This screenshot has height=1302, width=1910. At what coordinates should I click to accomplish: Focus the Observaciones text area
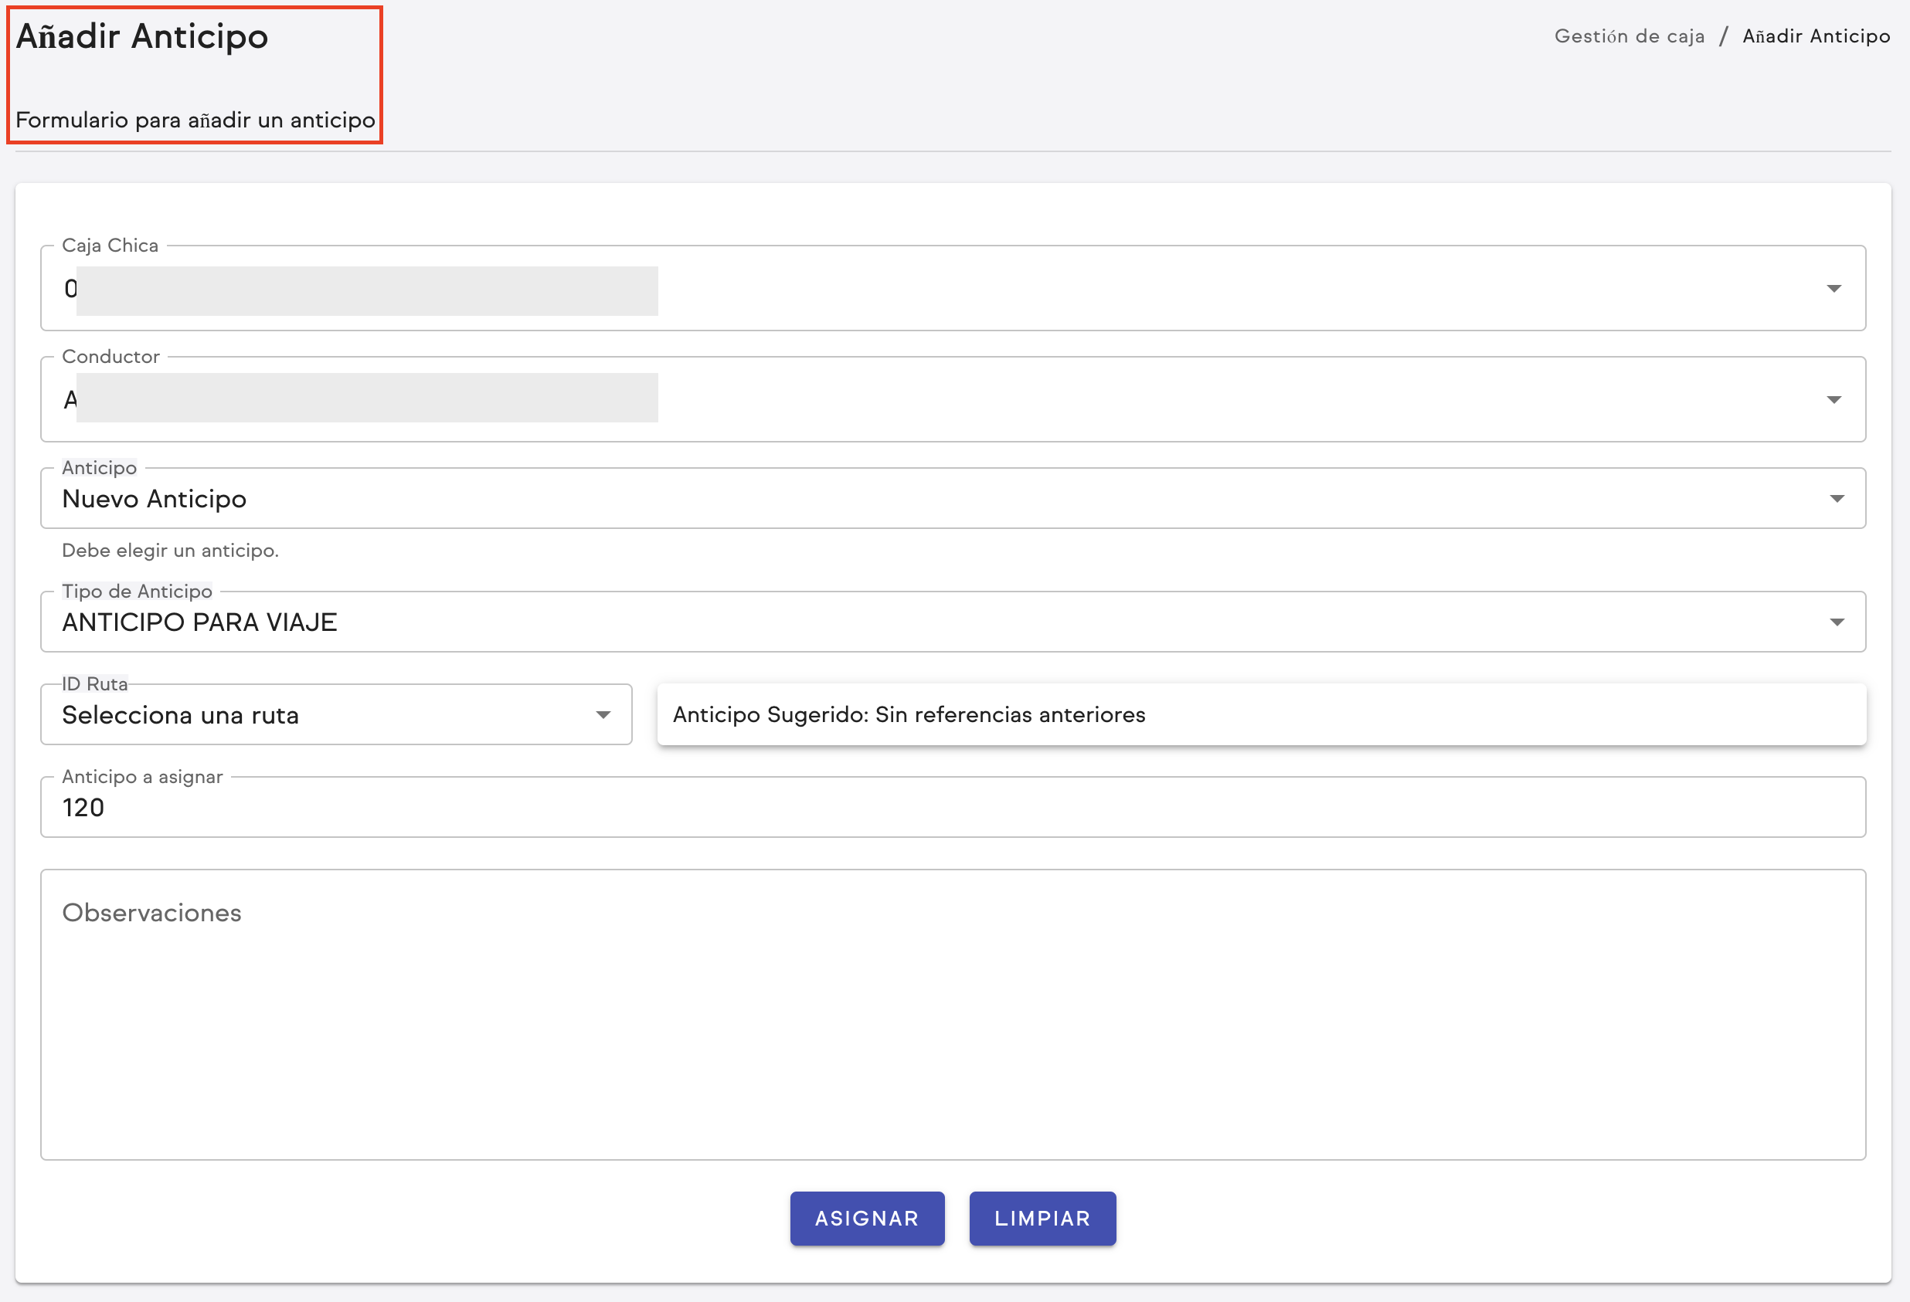[x=952, y=1015]
